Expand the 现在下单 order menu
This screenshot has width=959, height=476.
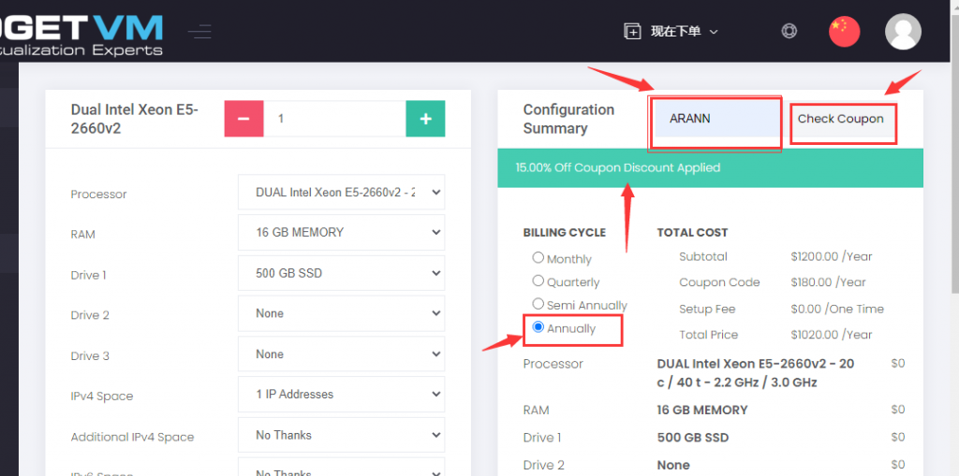tap(685, 31)
